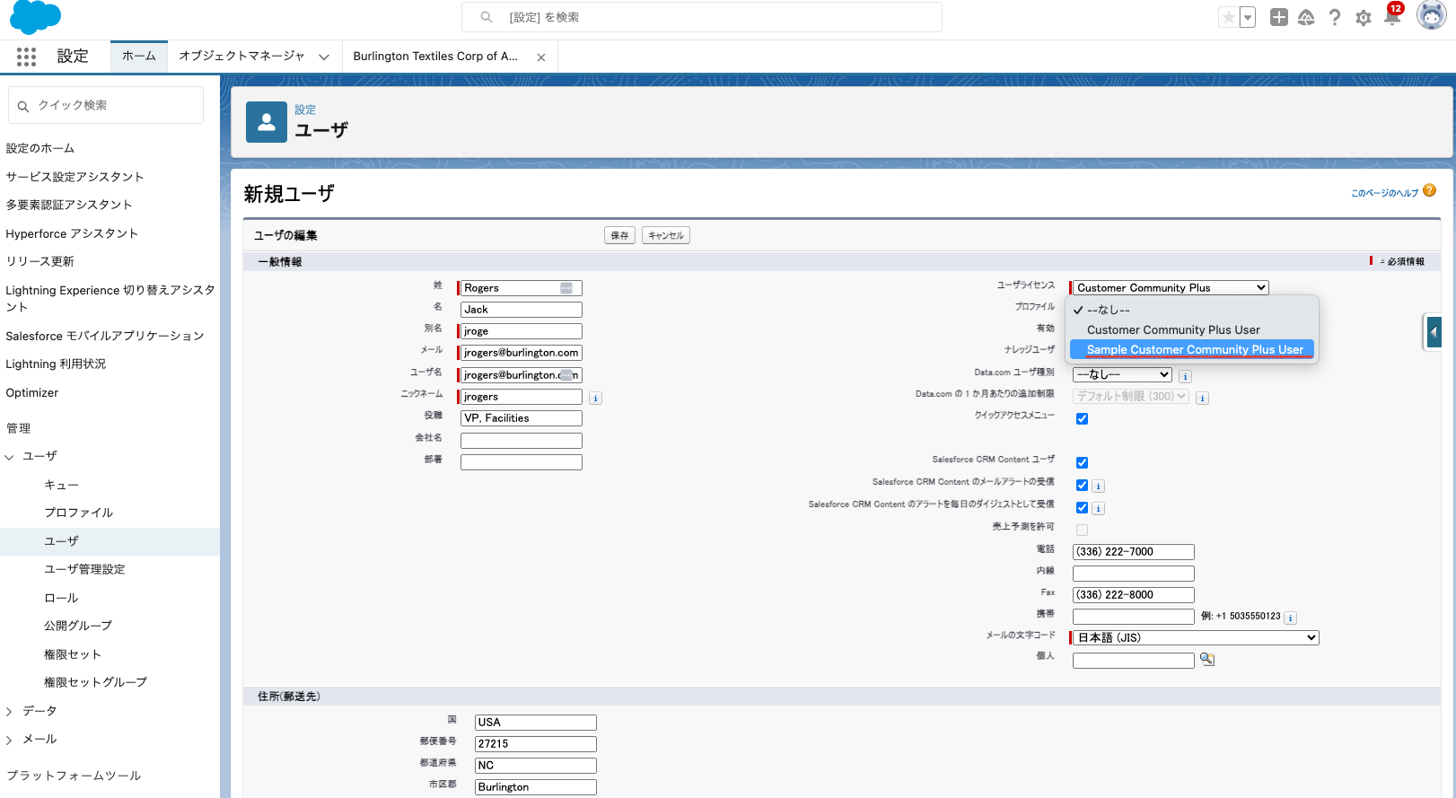Select Customer Community Plus User profile option

point(1192,329)
